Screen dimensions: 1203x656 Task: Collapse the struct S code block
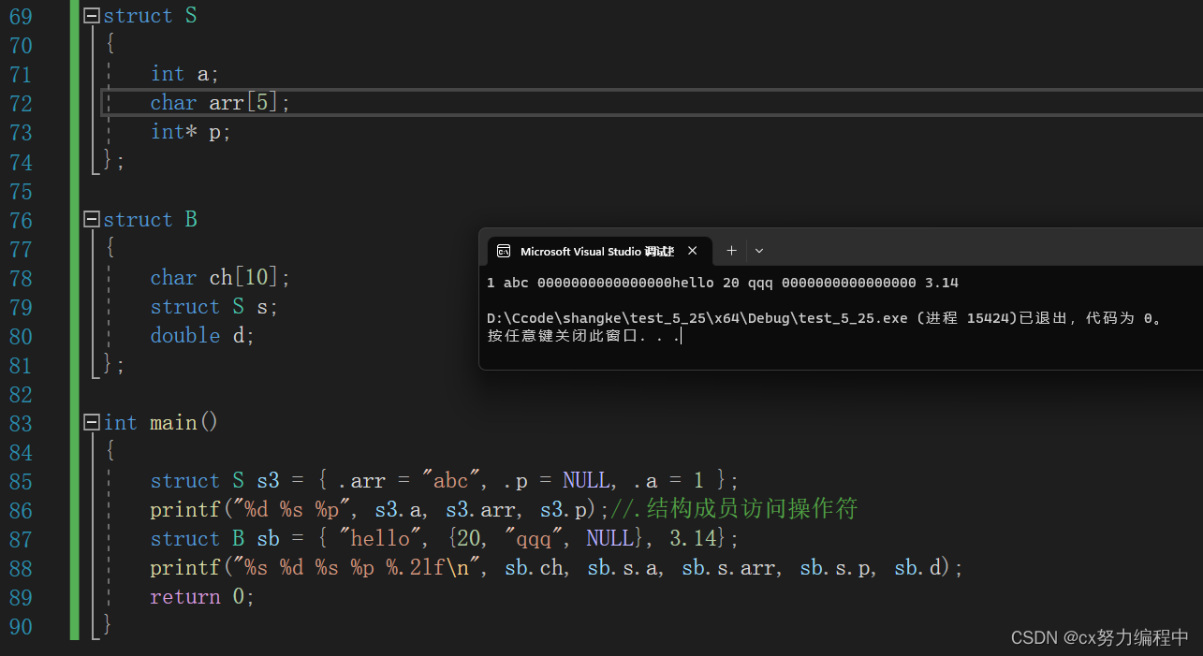pos(90,14)
